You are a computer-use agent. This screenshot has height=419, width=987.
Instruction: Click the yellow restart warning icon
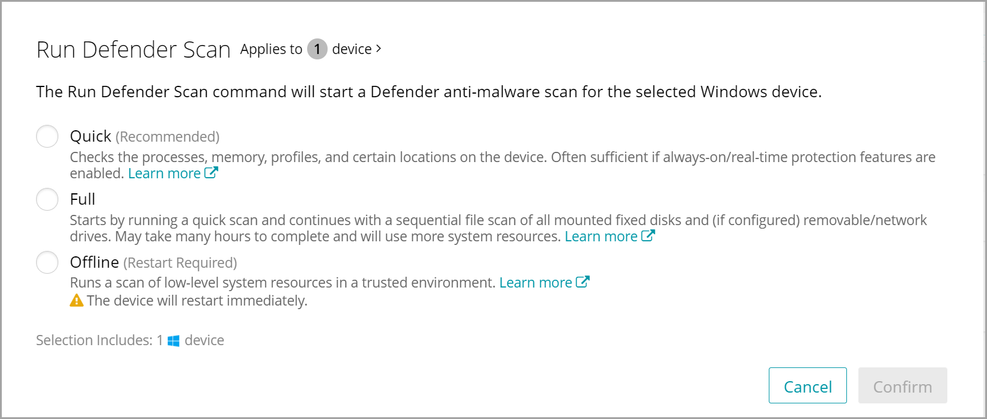pos(76,300)
